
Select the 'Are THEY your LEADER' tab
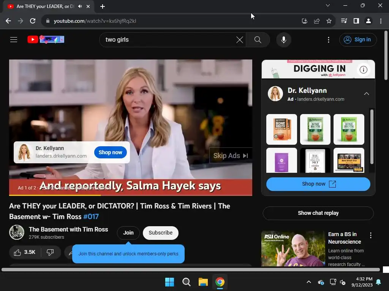coord(45,6)
